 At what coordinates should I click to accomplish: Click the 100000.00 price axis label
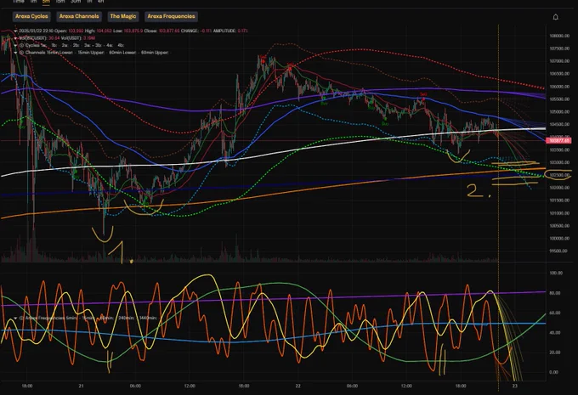(559, 239)
